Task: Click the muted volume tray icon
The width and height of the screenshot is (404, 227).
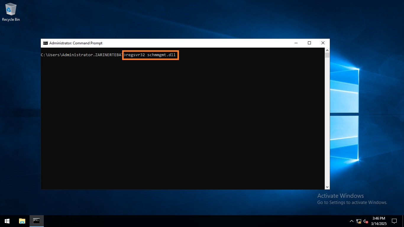Action: click(366, 221)
